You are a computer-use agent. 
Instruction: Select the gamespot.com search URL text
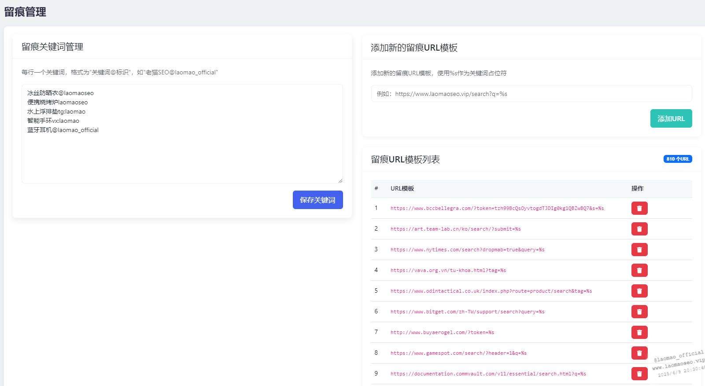pyautogui.click(x=459, y=353)
